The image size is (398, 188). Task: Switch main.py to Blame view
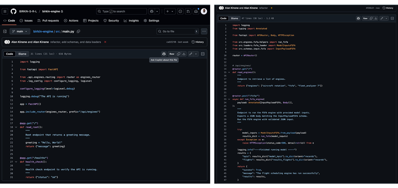point(22,54)
